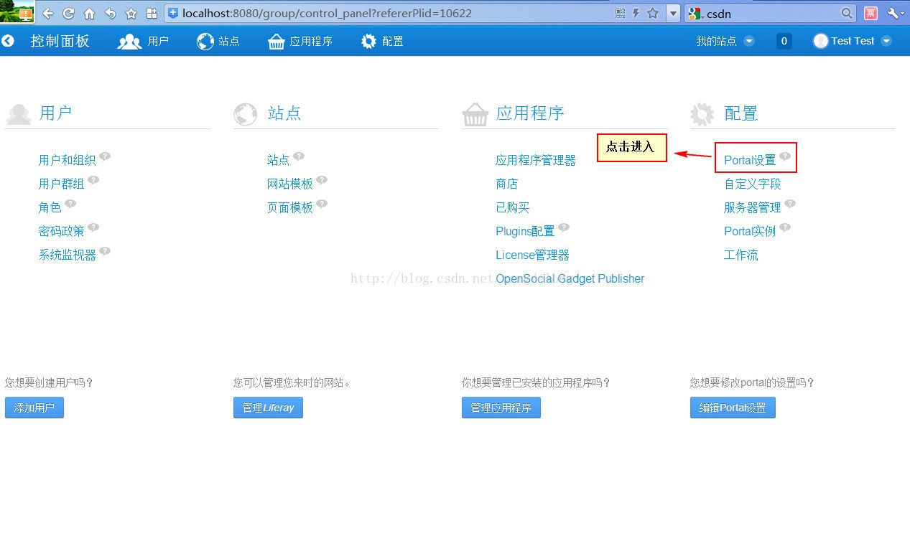
Task: Open the 自定义字段 link
Action: (753, 184)
